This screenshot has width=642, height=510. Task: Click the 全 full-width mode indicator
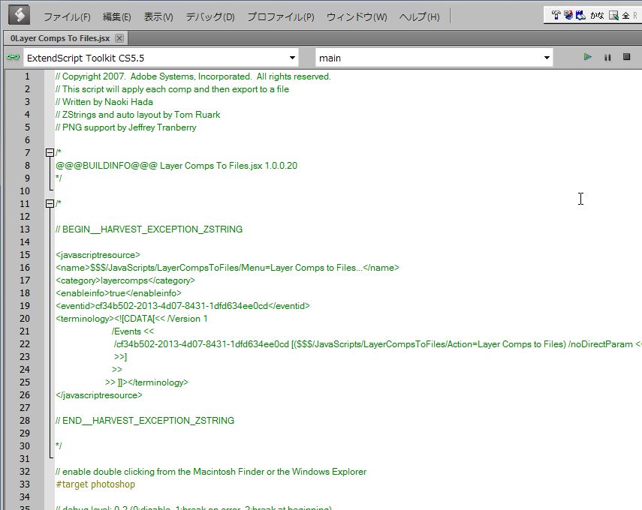pyautogui.click(x=625, y=16)
